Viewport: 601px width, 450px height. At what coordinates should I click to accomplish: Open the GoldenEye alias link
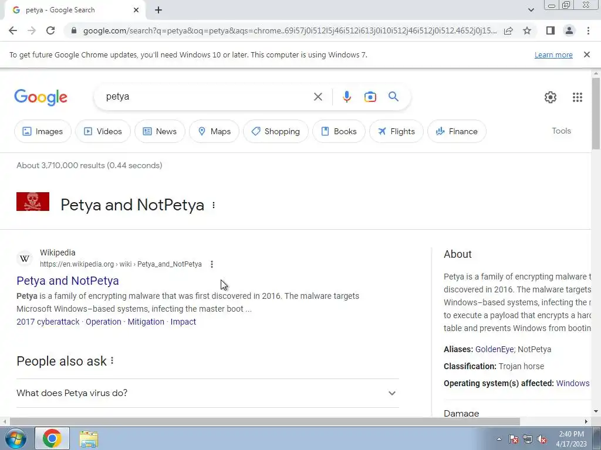click(x=494, y=349)
